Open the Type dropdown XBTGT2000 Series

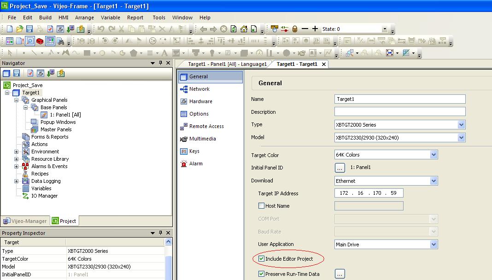pyautogui.click(x=461, y=124)
